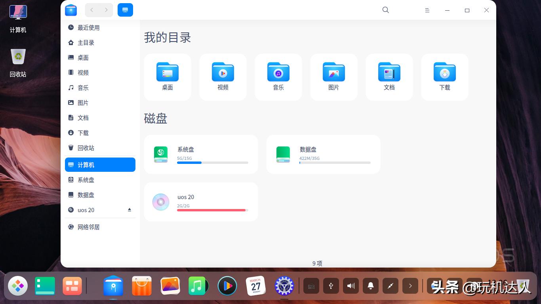
Task: Select the 计算机 view icon in the toolbar
Action: coord(125,9)
